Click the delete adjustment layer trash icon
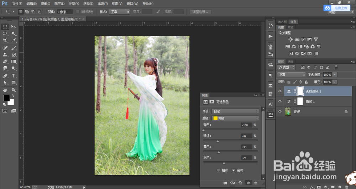Image resolution: width=356 pixels, height=189 pixels. tap(256, 183)
